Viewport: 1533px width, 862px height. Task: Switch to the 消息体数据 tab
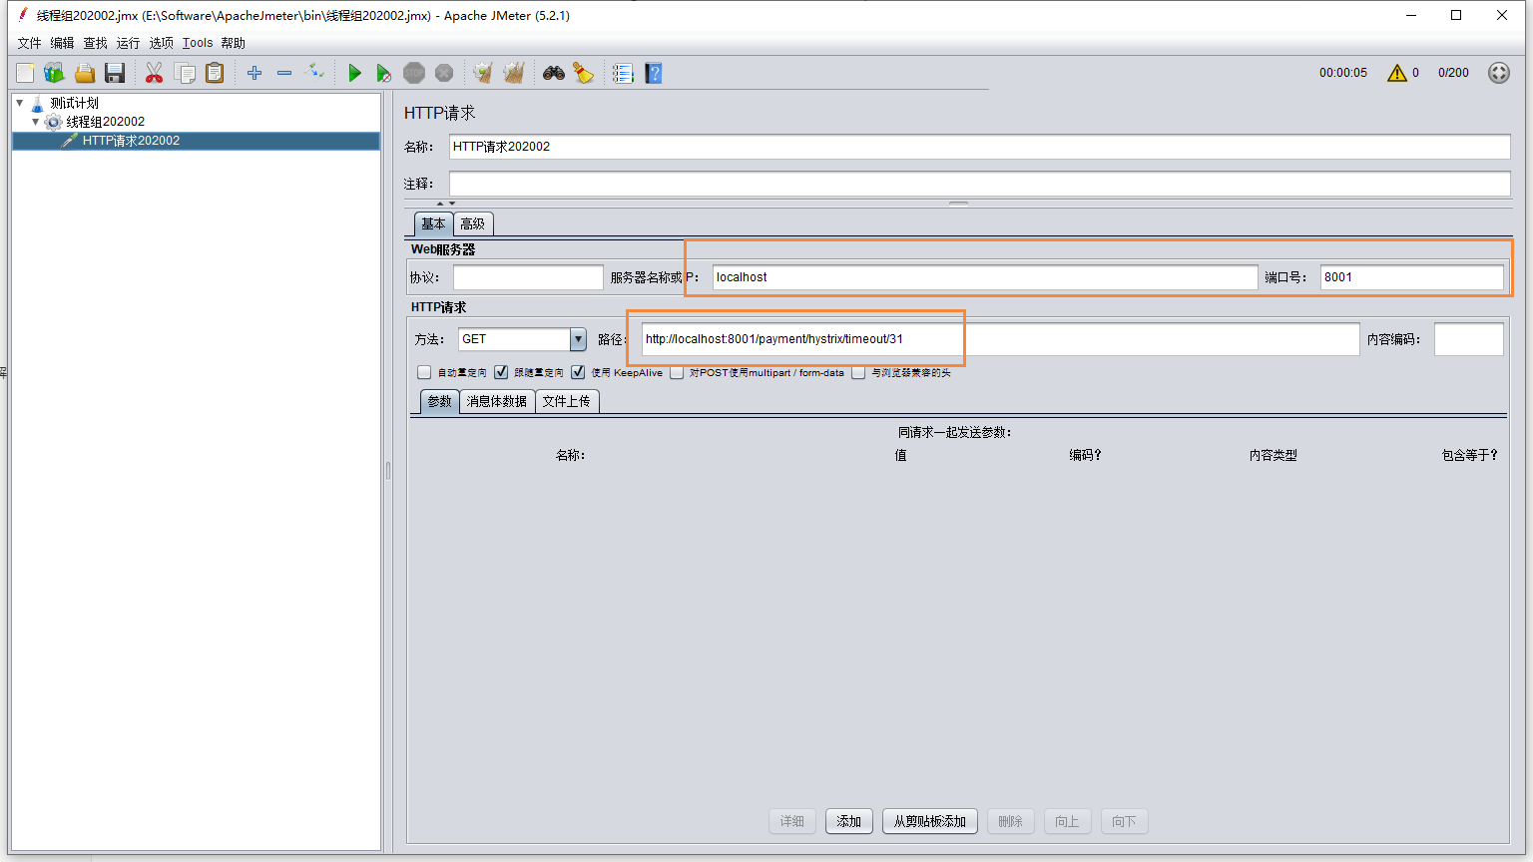tap(497, 401)
